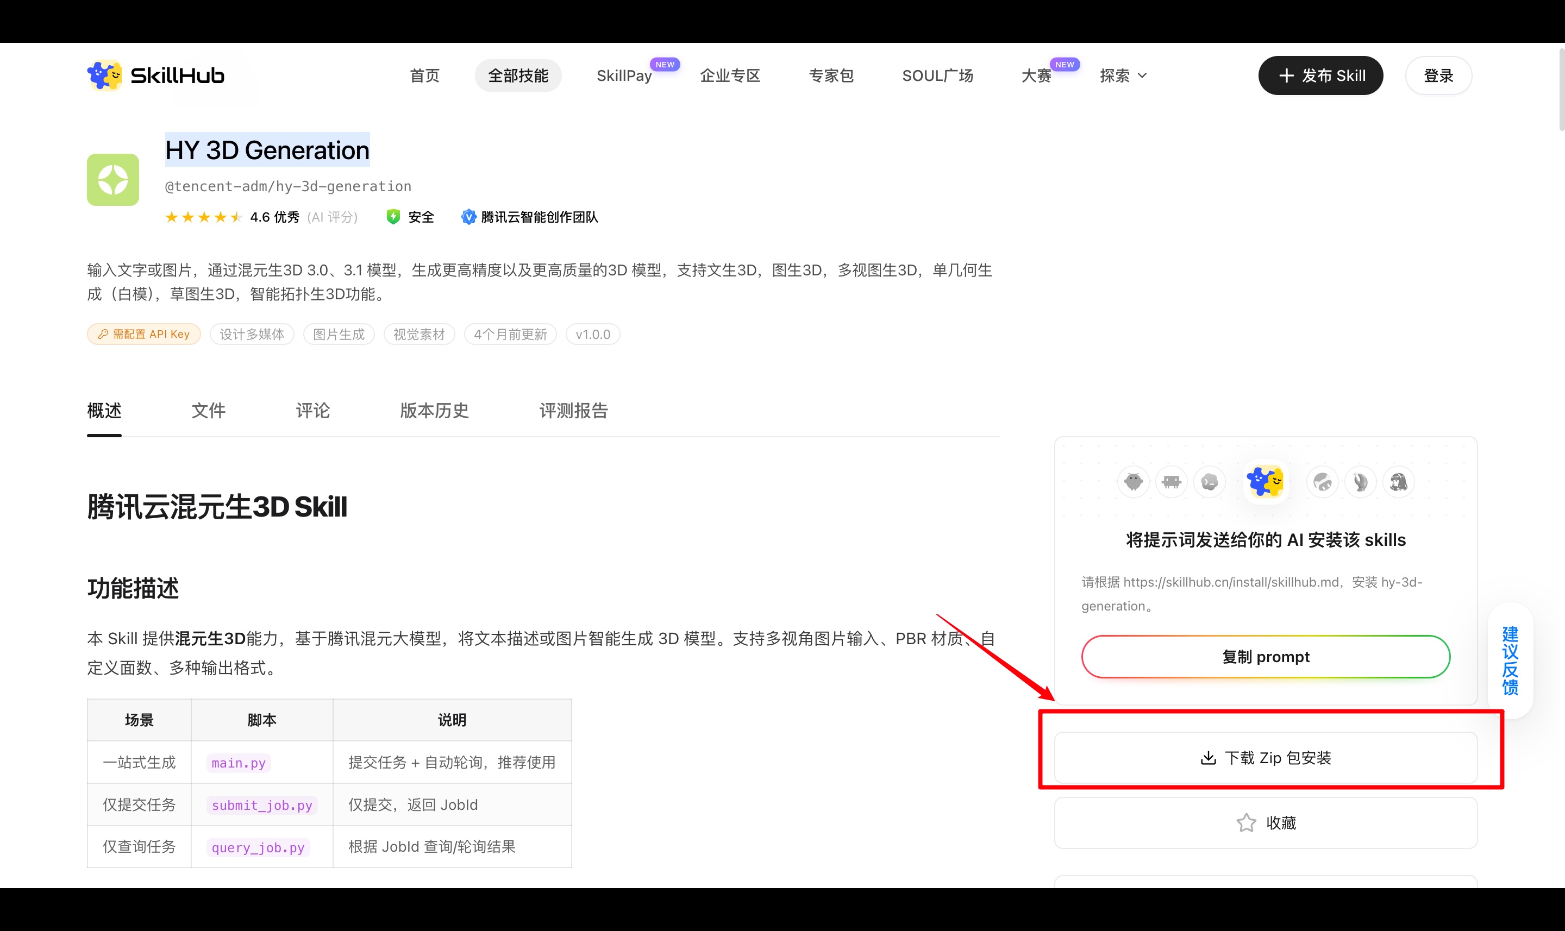Expand the 探索 dropdown menu

[x=1123, y=76]
